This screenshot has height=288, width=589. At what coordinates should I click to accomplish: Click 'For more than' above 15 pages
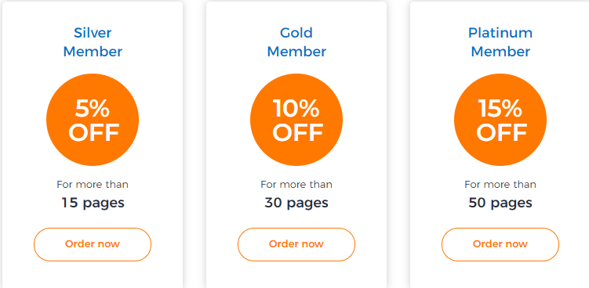point(93,185)
